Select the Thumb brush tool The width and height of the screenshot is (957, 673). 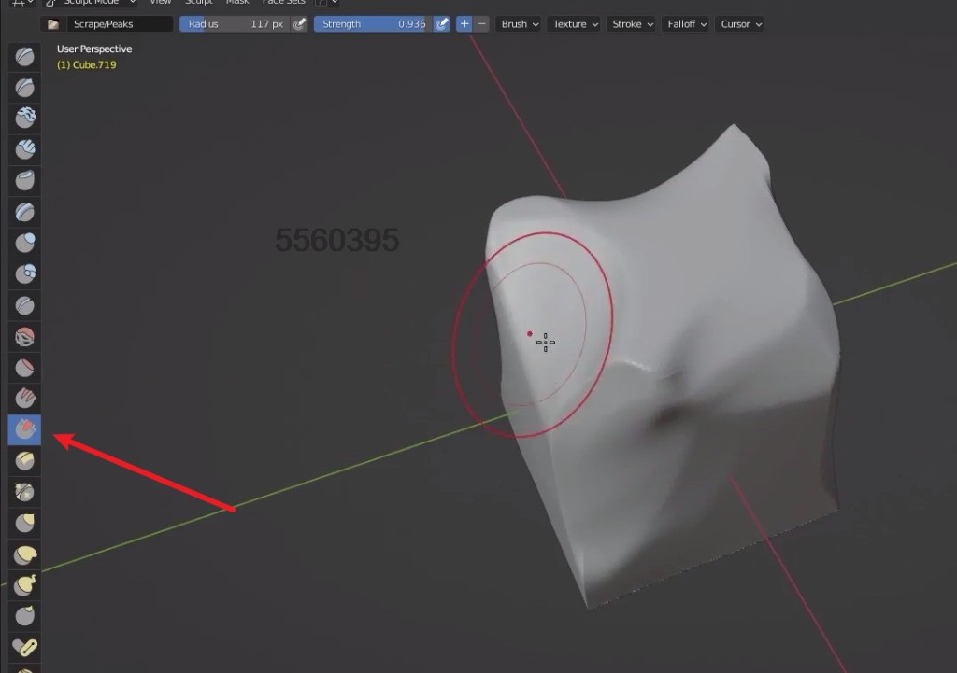pyautogui.click(x=24, y=616)
